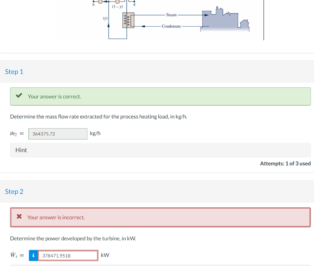Image resolution: width=314 pixels, height=266 pixels.
Task: Click the Steam label in the diagram
Action: 171,15
